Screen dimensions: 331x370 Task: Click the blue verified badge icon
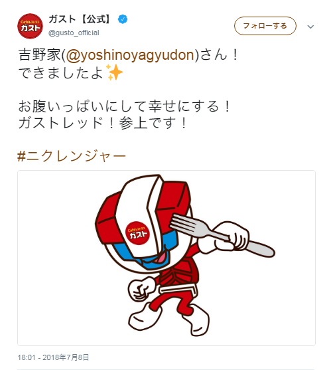coord(123,19)
